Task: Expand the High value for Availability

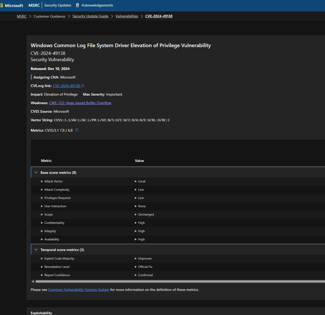Action: point(136,239)
